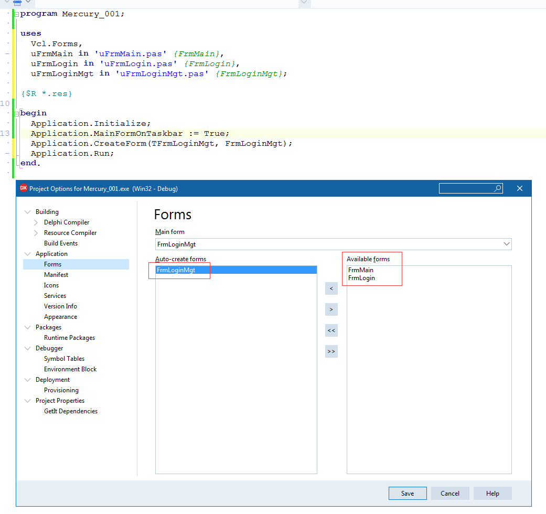Click line number 13 in gutter
Viewport: 546px width, 514px height.
point(5,133)
